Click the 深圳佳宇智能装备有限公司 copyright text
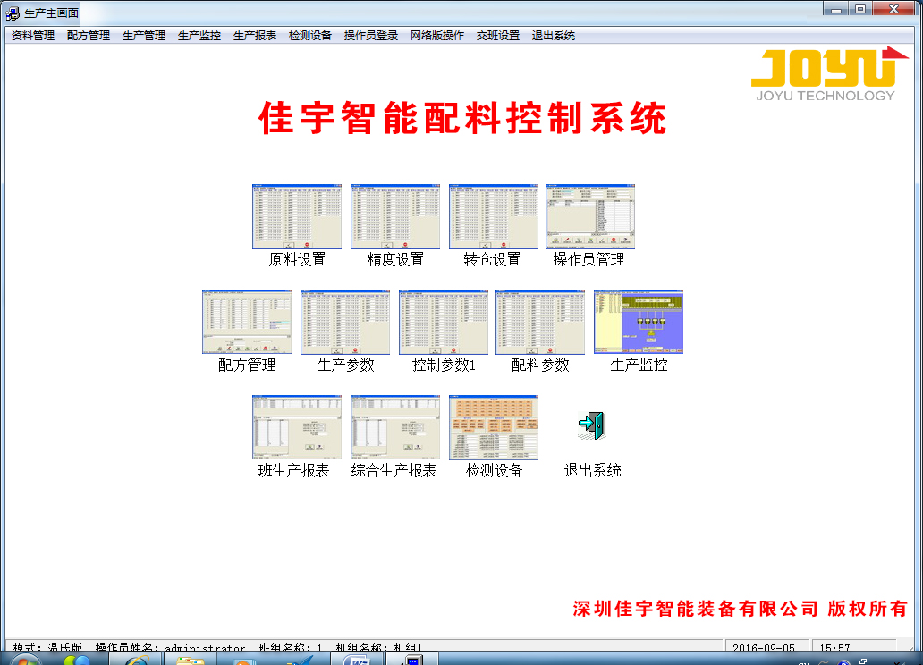This screenshot has height=665, width=923. 741,609
